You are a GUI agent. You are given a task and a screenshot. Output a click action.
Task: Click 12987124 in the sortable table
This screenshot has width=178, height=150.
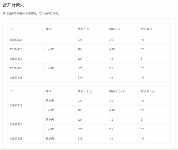pyautogui.click(x=16, y=59)
